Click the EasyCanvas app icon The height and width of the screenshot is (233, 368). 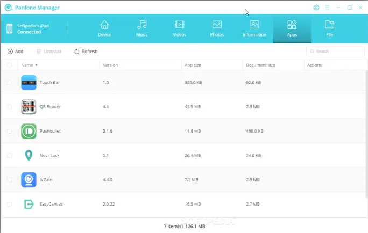tap(29, 204)
